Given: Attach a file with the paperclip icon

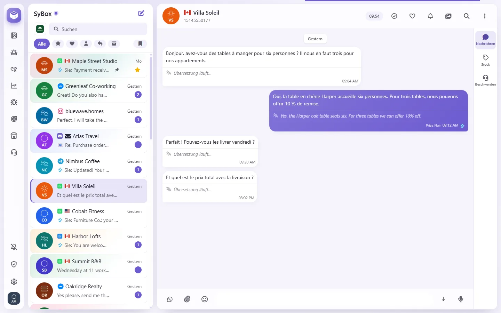Looking at the screenshot, I should [187, 299].
